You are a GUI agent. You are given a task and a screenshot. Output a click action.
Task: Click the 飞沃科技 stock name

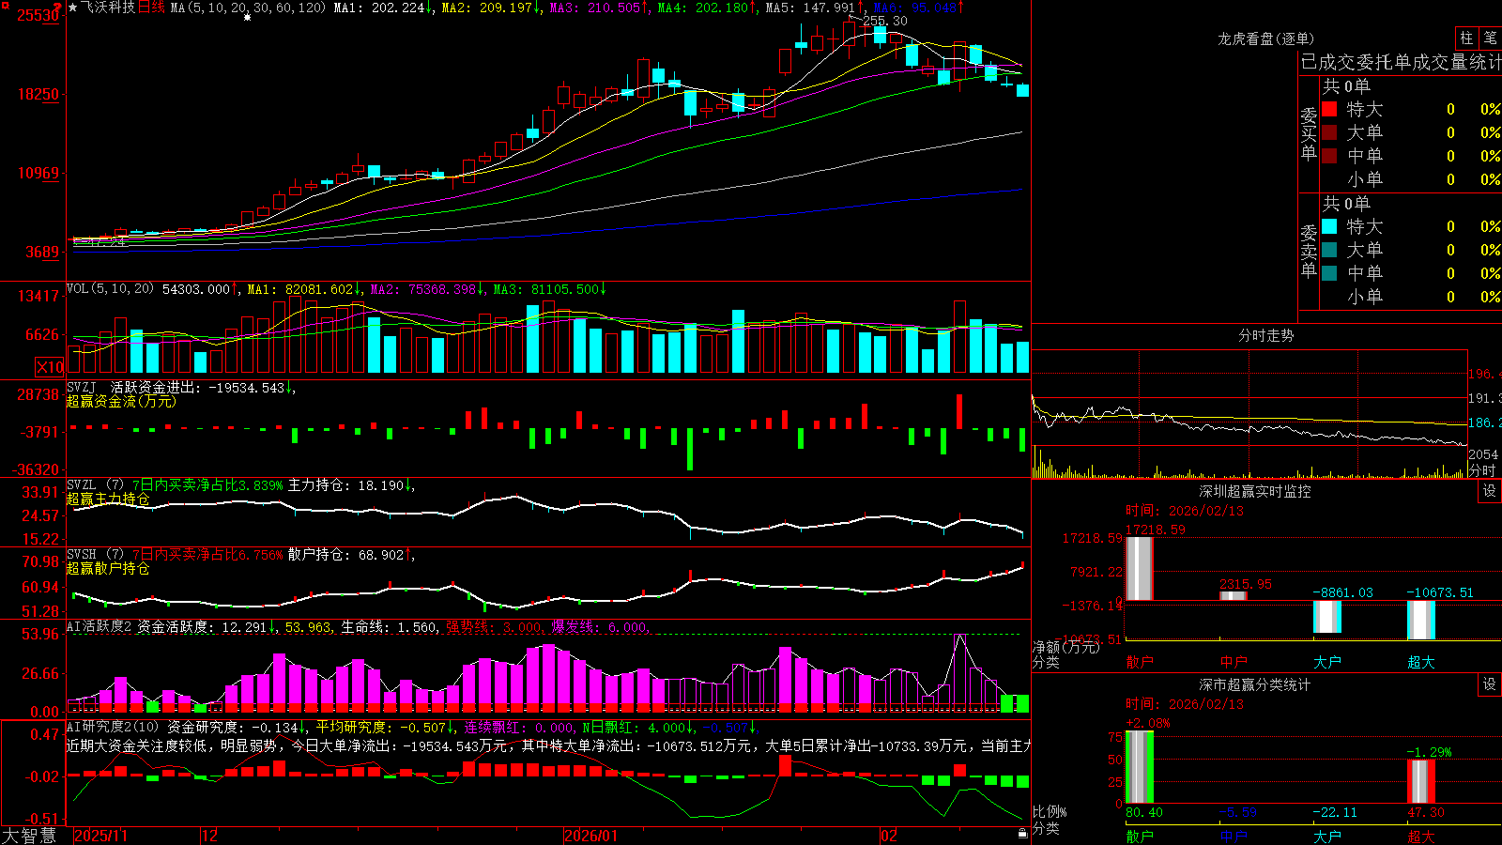coord(108,8)
